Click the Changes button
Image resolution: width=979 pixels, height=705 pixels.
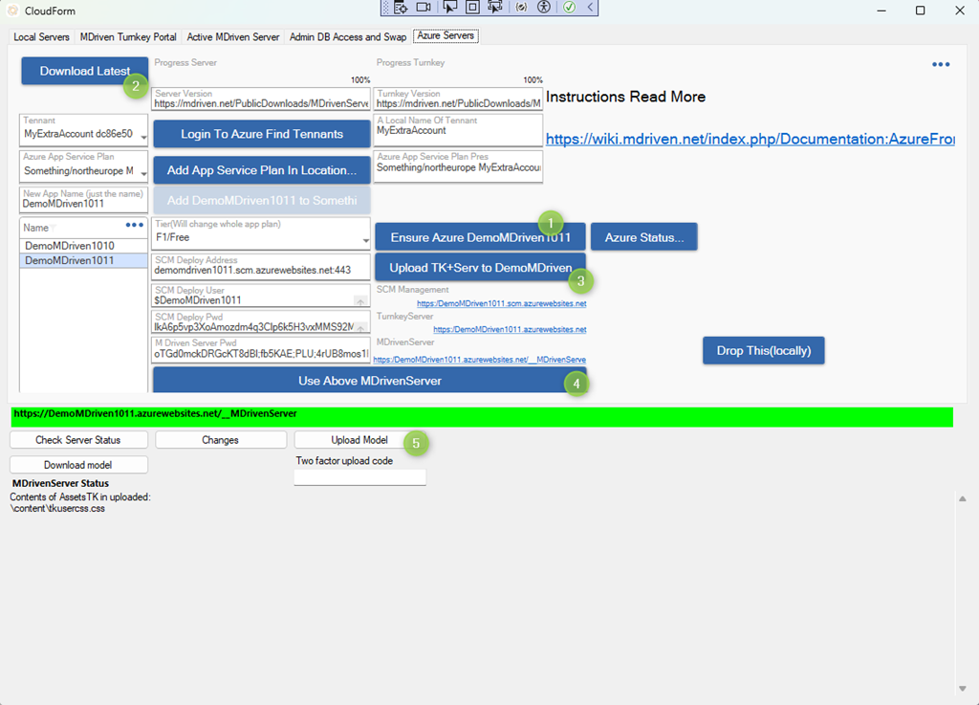221,440
